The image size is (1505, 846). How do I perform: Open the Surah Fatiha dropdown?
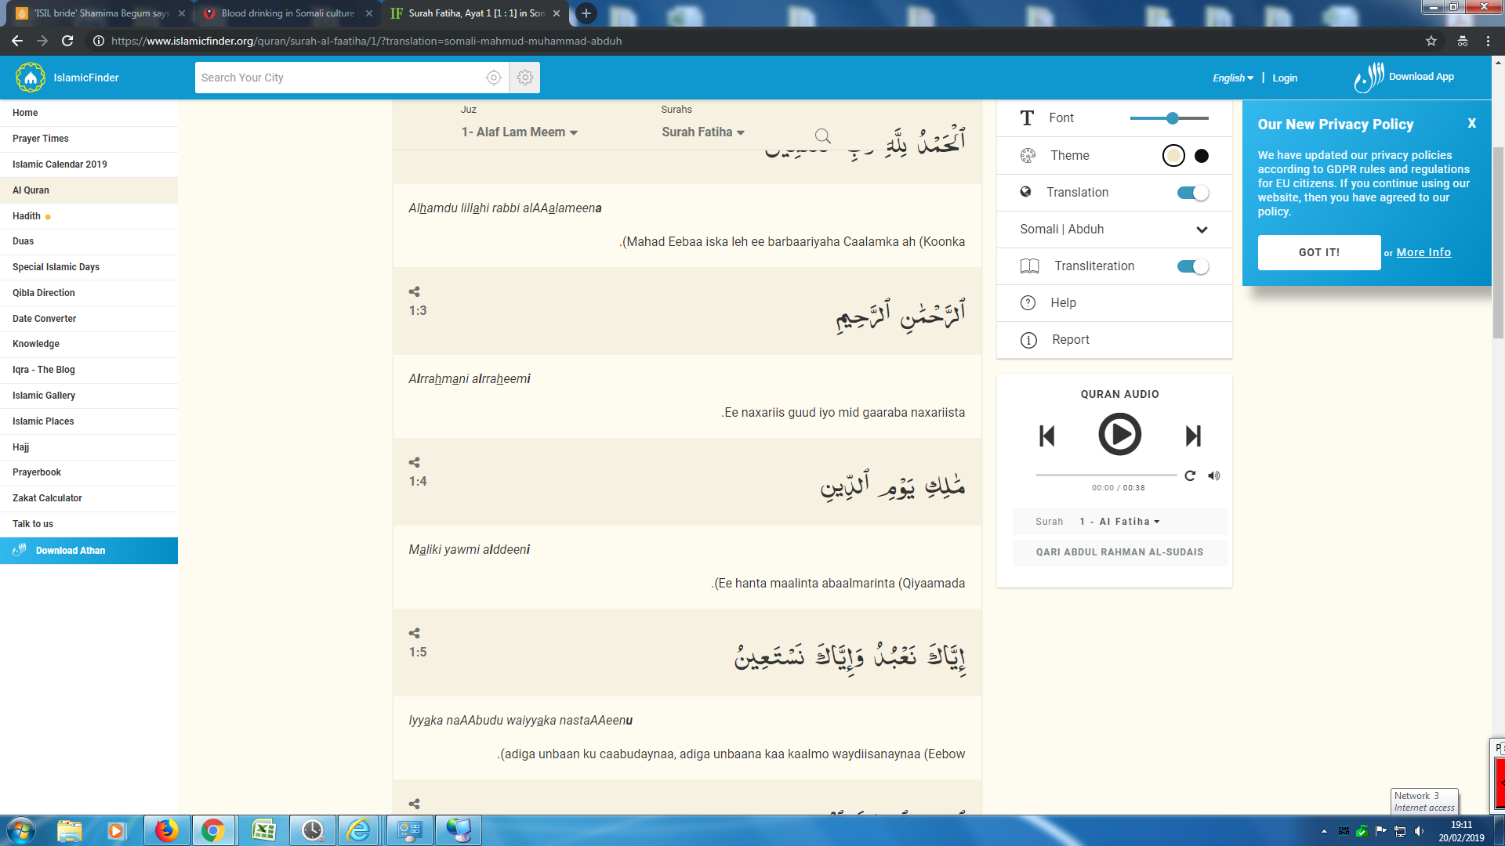click(703, 132)
